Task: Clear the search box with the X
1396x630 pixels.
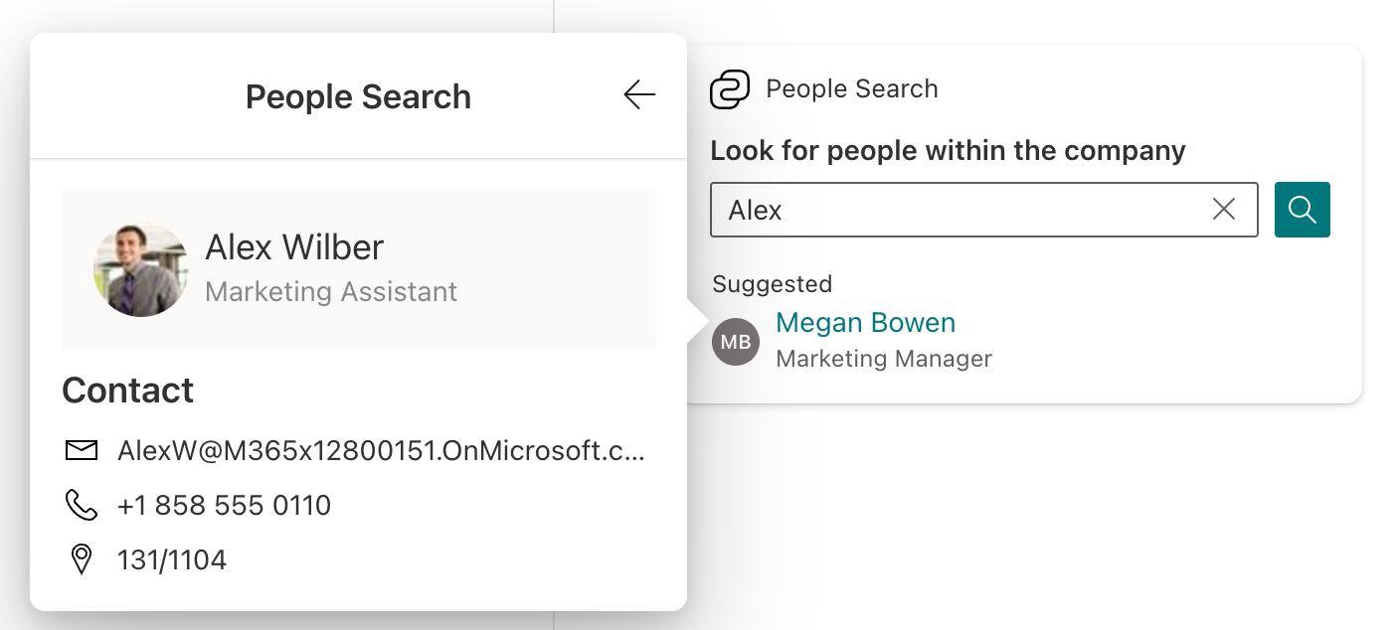Action: [1224, 209]
